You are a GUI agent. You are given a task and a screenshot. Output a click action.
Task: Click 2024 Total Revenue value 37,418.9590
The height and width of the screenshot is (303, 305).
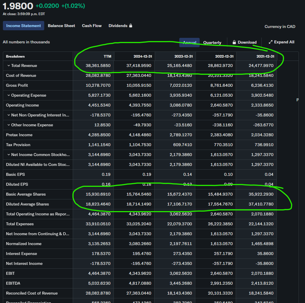(139, 65)
